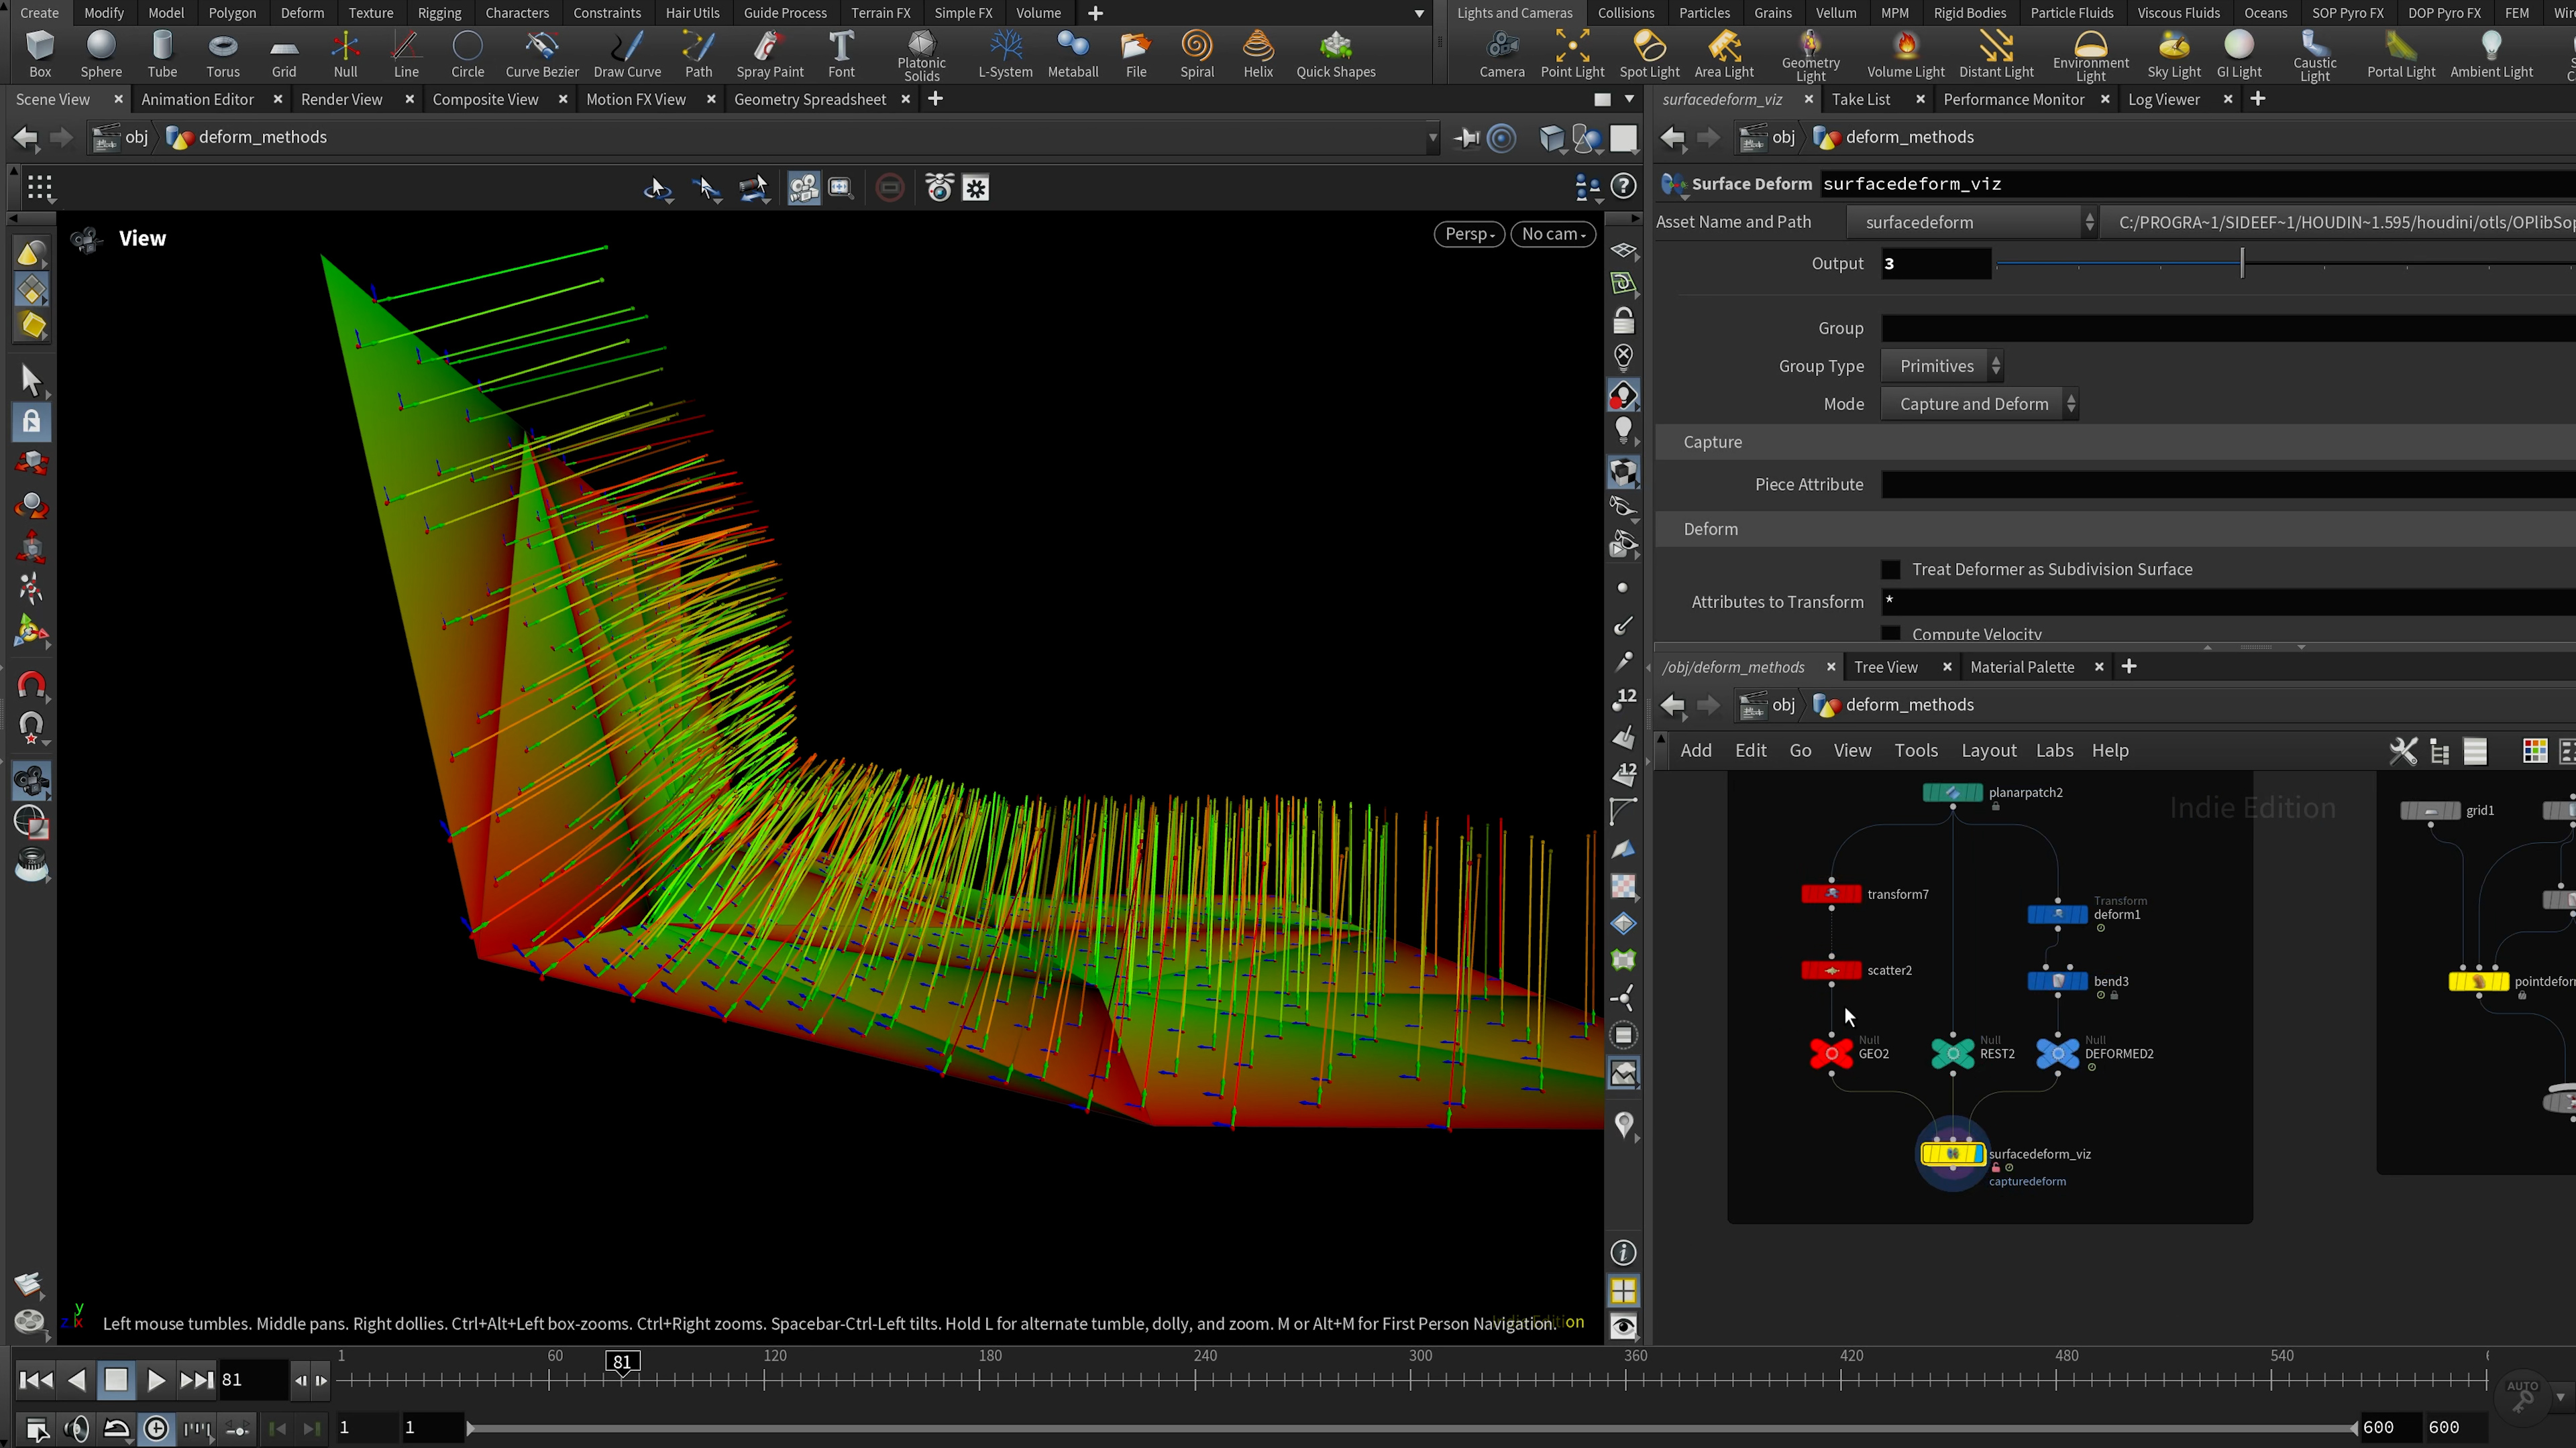The height and width of the screenshot is (1448, 2576).
Task: Click the surfacedeform_viz node icon
Action: 1952,1154
